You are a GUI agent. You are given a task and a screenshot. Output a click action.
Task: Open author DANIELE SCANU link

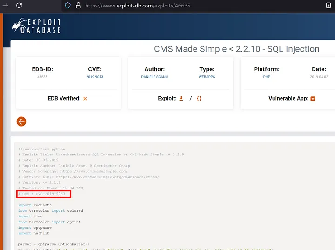click(154, 77)
